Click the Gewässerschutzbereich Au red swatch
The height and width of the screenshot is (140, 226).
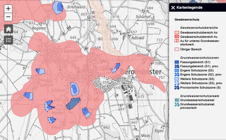coord(177,37)
